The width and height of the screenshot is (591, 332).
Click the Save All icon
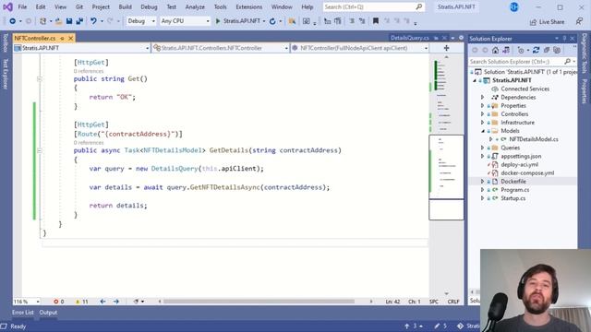(x=79, y=21)
